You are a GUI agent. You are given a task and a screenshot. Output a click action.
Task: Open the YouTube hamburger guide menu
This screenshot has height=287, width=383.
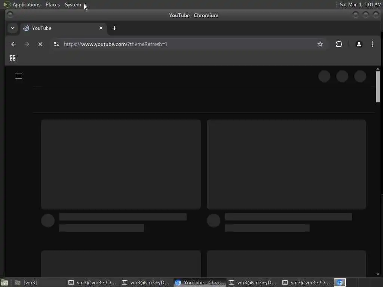pyautogui.click(x=19, y=76)
